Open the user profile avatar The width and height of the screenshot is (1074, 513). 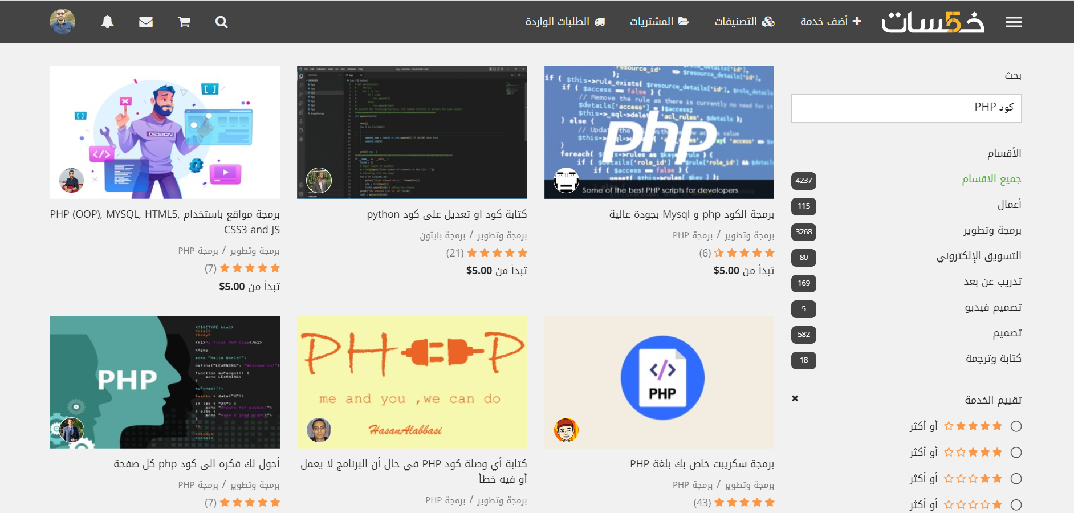62,22
